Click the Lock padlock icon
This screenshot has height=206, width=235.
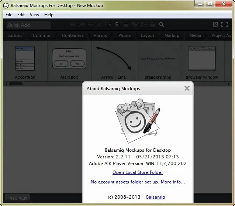click(x=153, y=25)
